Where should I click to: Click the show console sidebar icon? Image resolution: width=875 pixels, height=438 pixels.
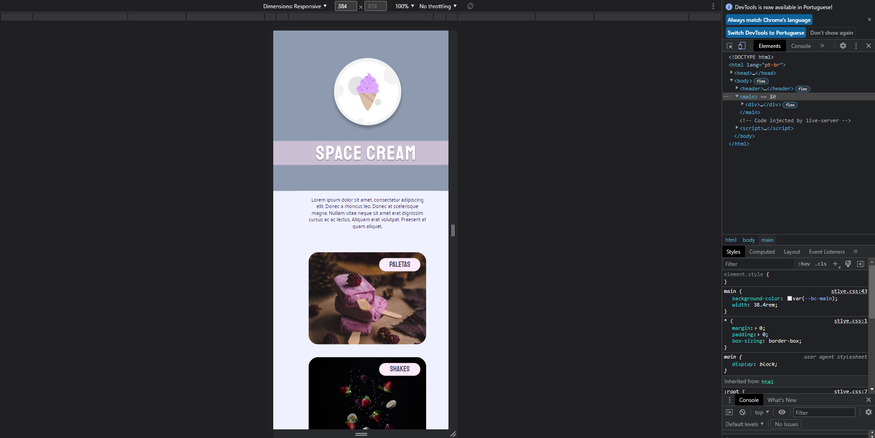click(729, 412)
